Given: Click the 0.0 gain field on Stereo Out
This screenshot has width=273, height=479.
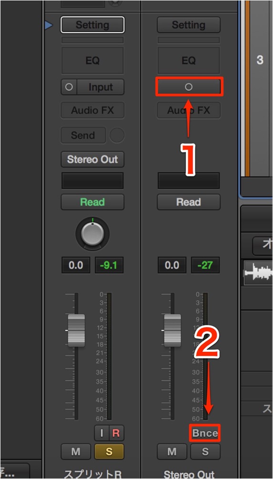Looking at the screenshot, I should coord(172,265).
